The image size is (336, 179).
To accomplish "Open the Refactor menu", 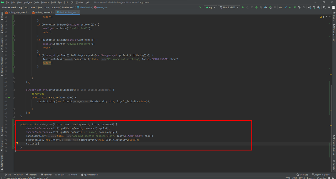I will tap(45, 2).
